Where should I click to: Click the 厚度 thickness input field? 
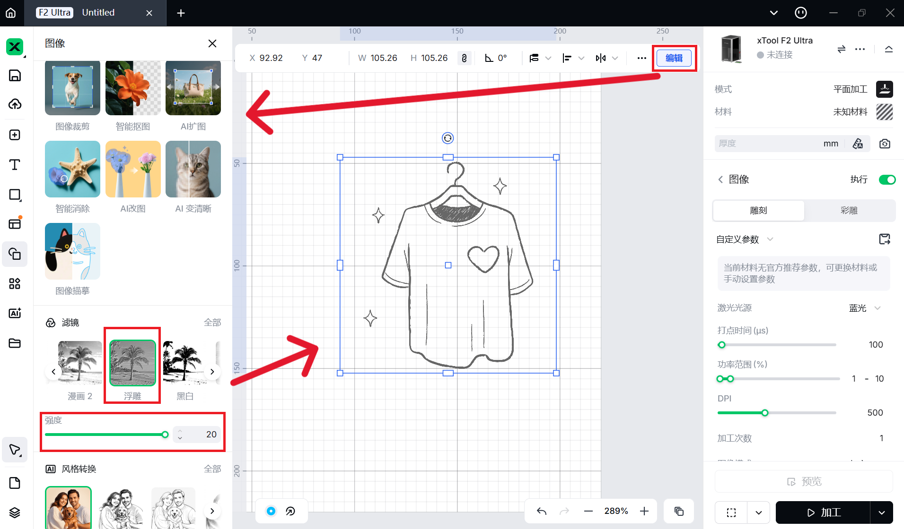coord(769,144)
